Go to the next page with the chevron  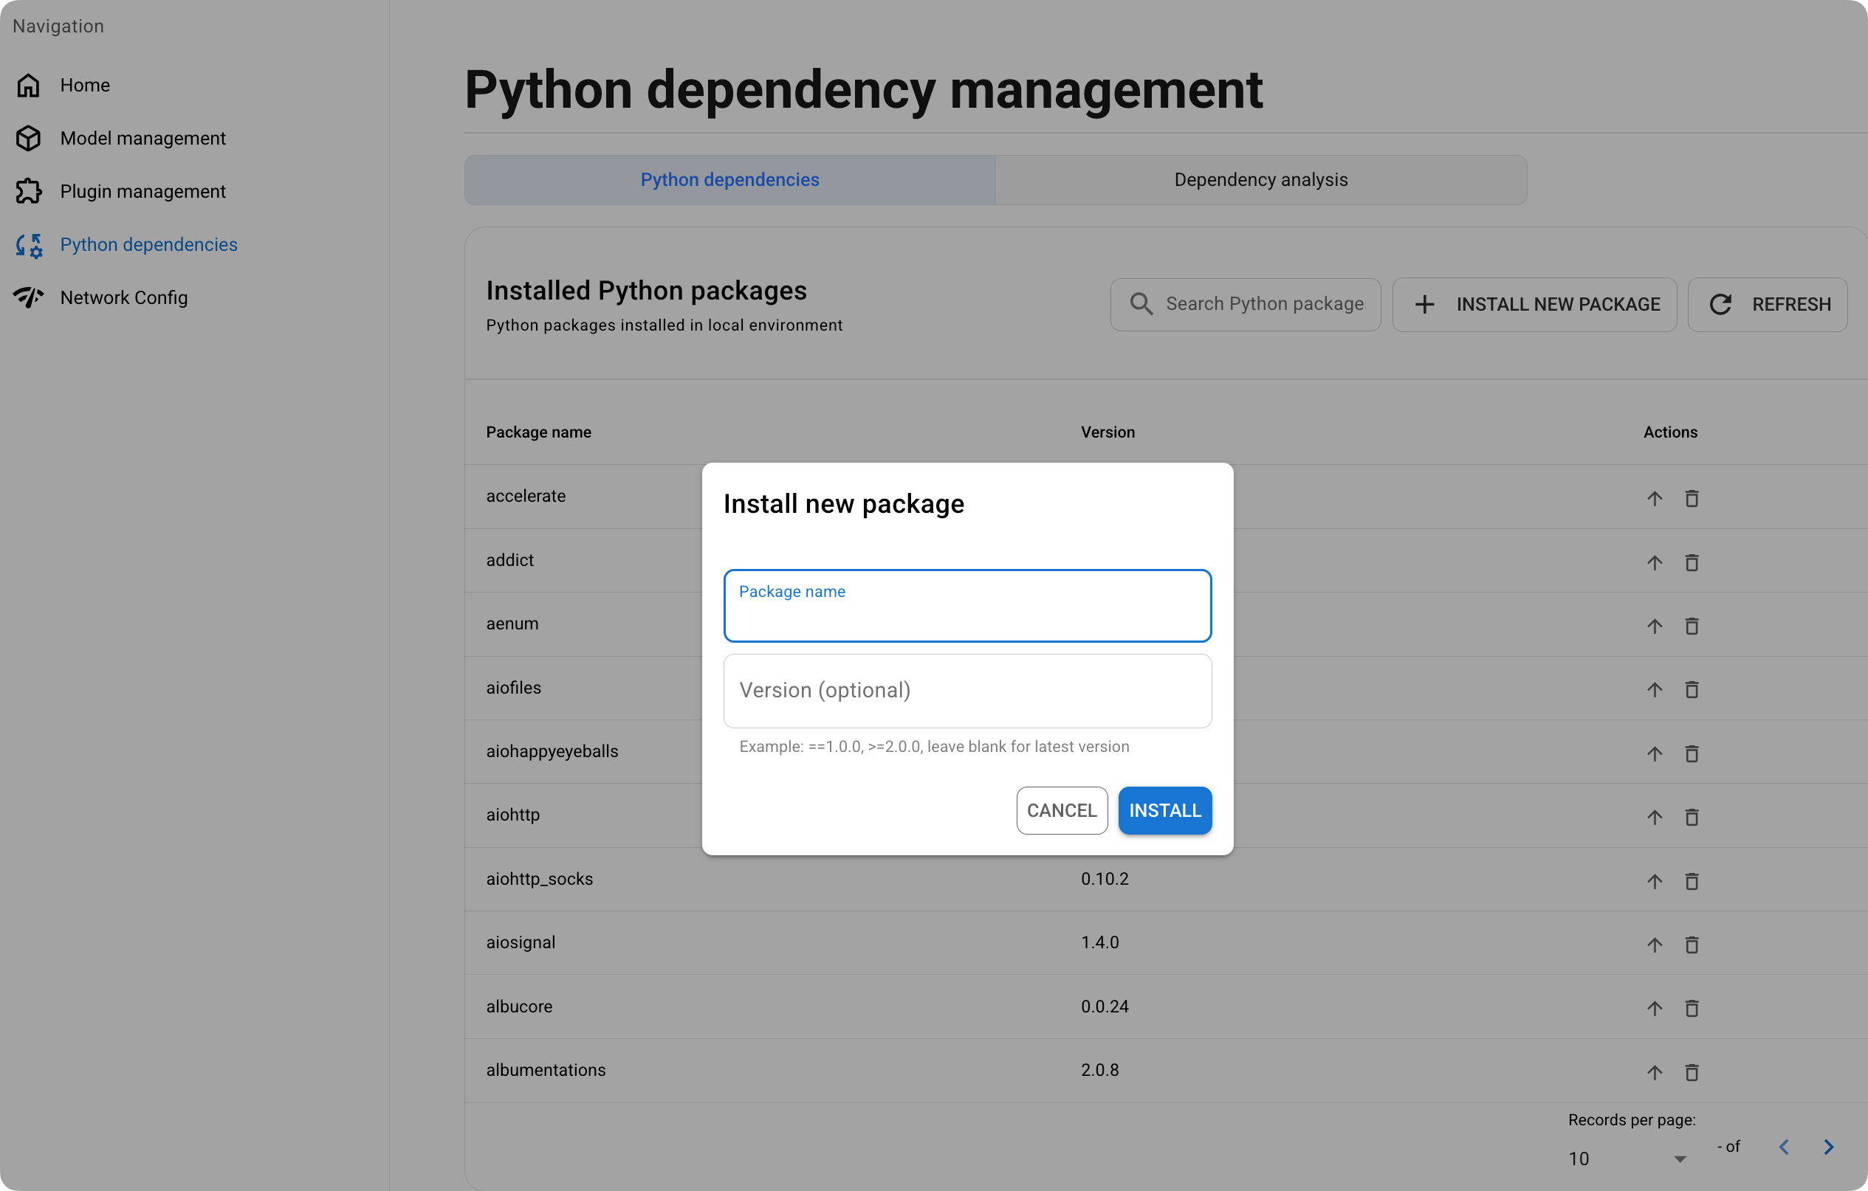point(1829,1147)
